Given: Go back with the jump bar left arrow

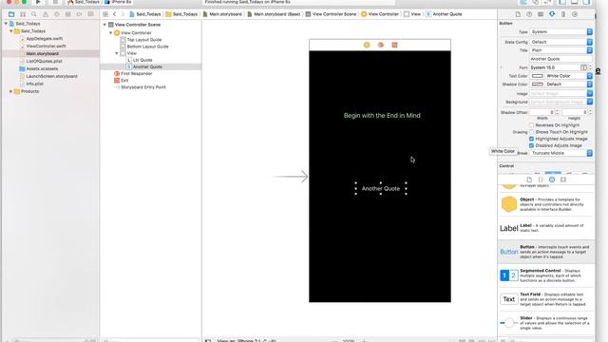Looking at the screenshot, I should [115, 14].
